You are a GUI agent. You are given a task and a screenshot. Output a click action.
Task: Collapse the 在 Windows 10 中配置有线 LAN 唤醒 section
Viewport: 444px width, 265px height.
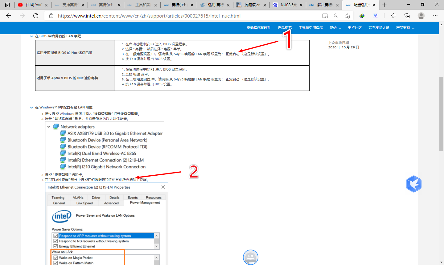pyautogui.click(x=31, y=108)
